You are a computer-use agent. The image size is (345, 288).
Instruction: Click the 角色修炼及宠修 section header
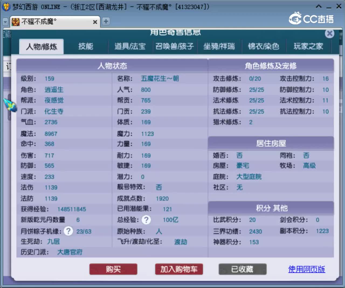[271, 66]
